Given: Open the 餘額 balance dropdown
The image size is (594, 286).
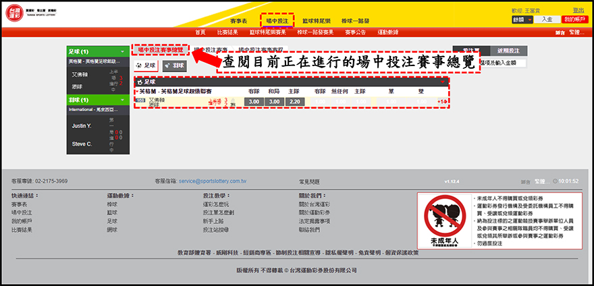Looking at the screenshot, I should click(x=522, y=20).
